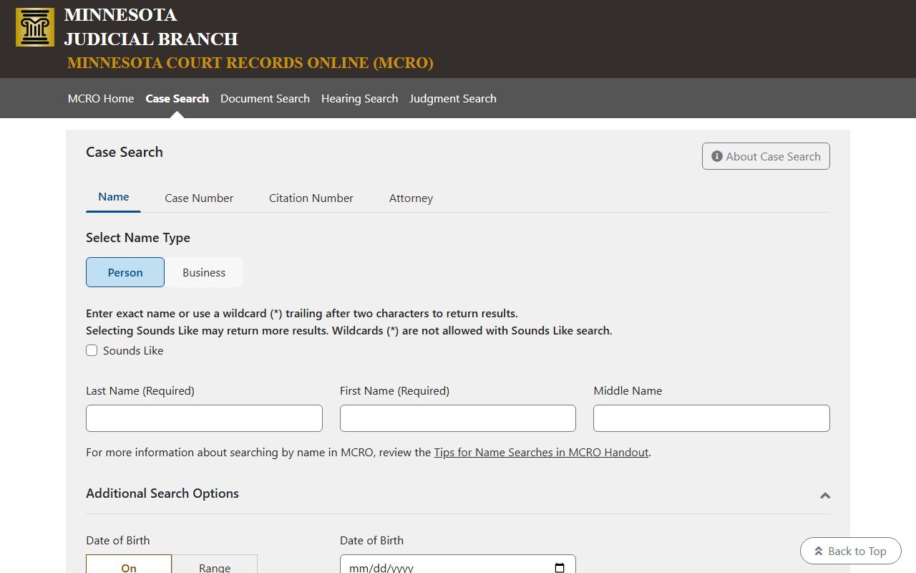Open Document Search in navigation
The width and height of the screenshot is (916, 573).
point(265,98)
